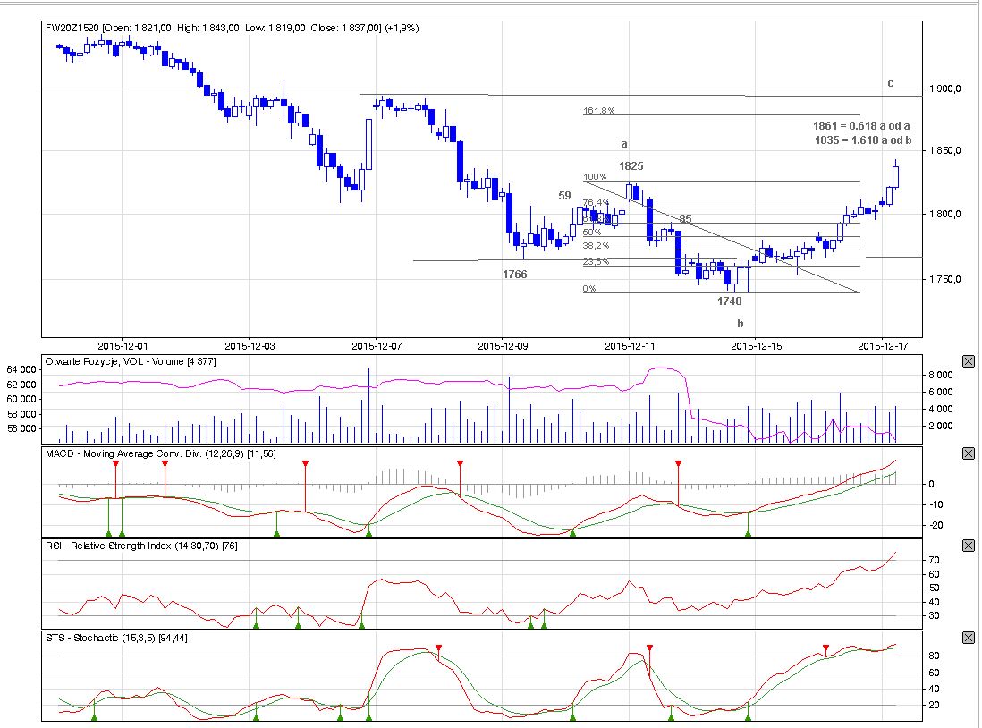This screenshot has height=728, width=982.
Task: Click the last red marker in Stochastic panel
Action: click(x=825, y=648)
